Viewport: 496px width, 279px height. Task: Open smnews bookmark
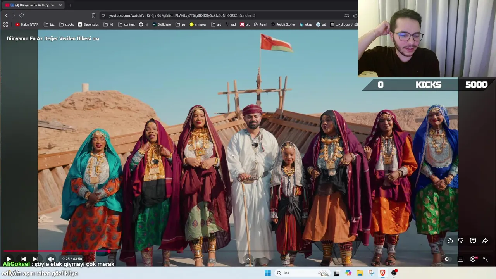(198, 24)
